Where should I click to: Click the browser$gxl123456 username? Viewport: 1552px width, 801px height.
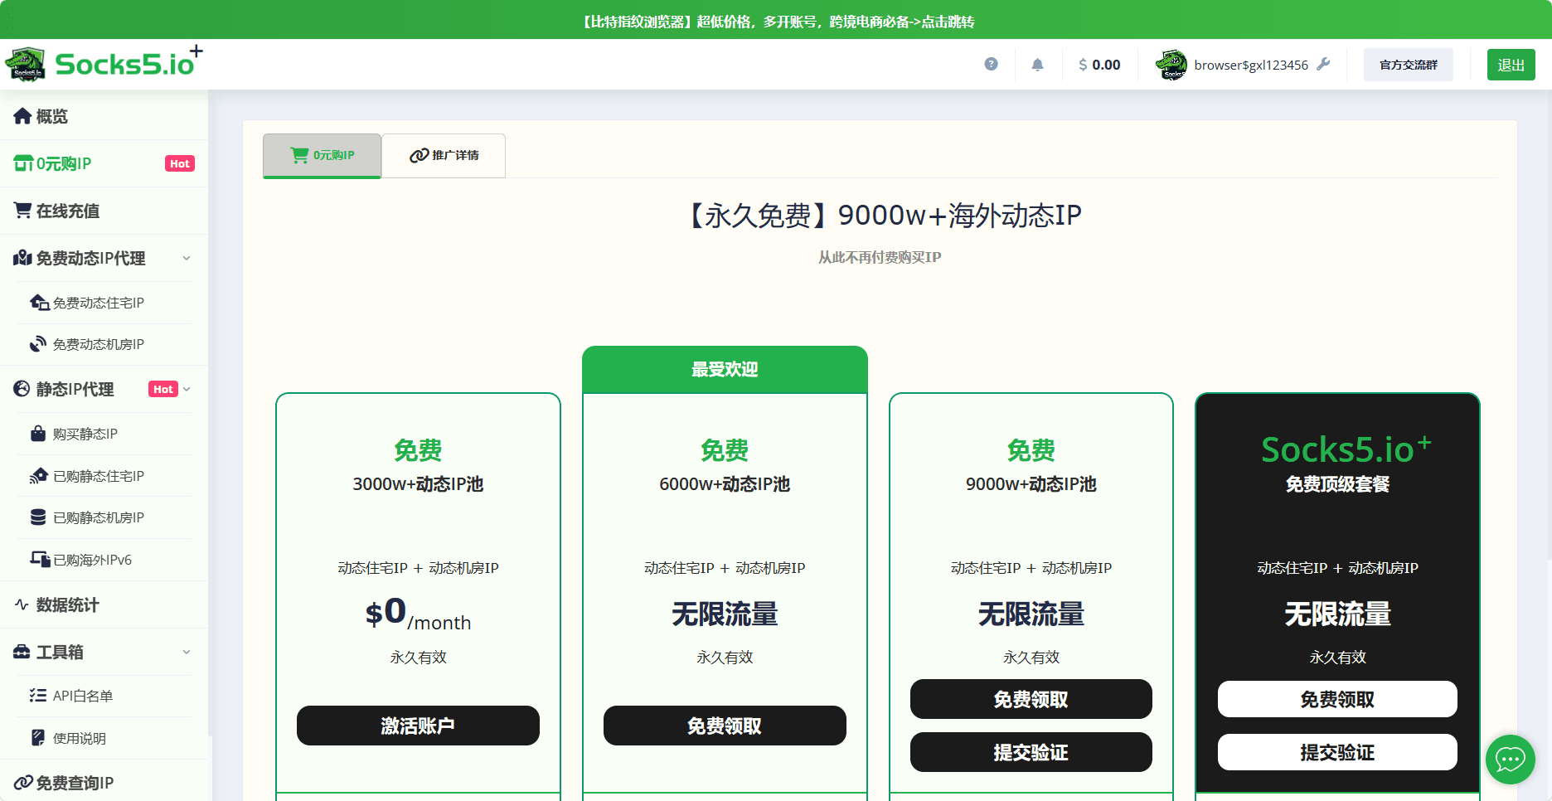click(1251, 65)
